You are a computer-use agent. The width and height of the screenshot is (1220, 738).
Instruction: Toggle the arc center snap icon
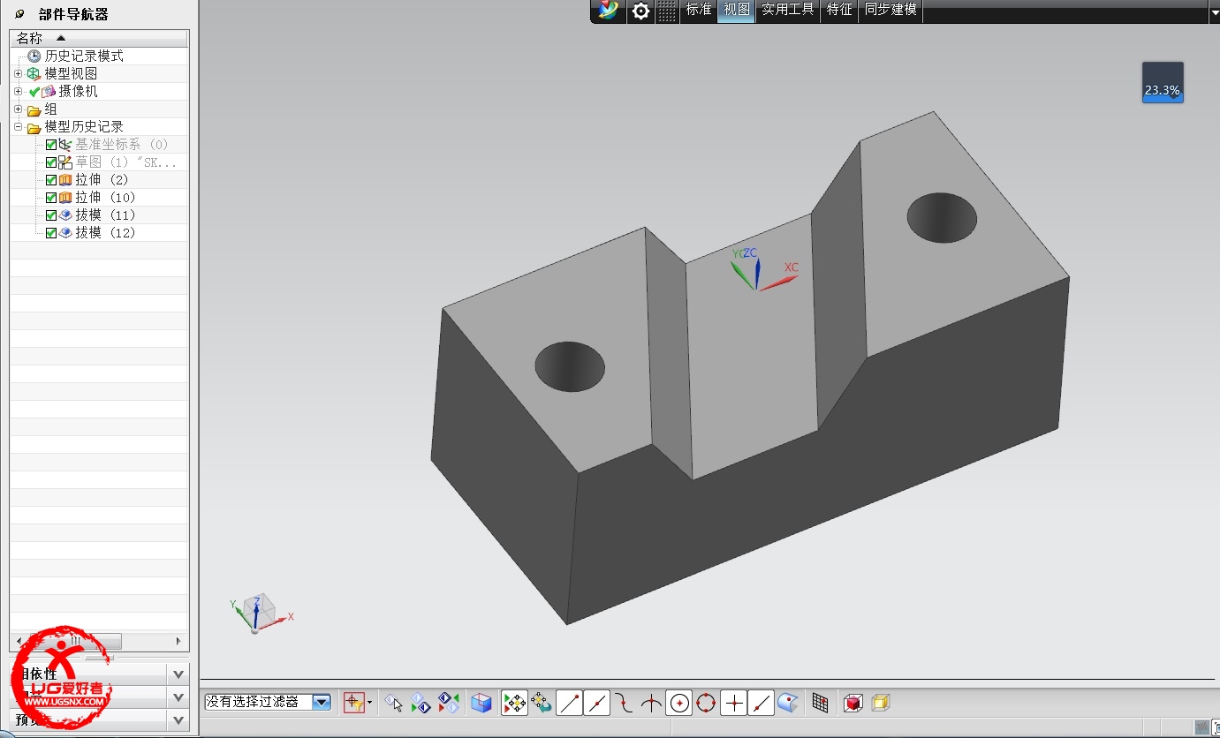click(678, 703)
